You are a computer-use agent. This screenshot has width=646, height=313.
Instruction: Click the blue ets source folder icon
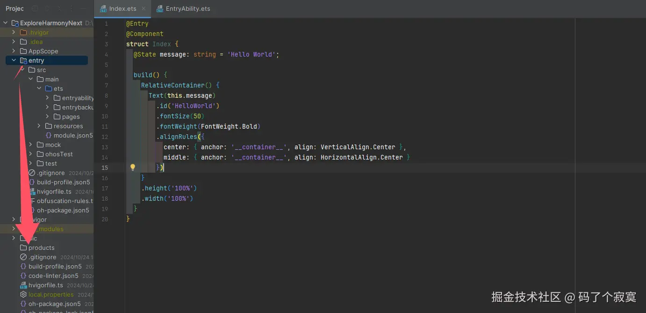[49, 88]
